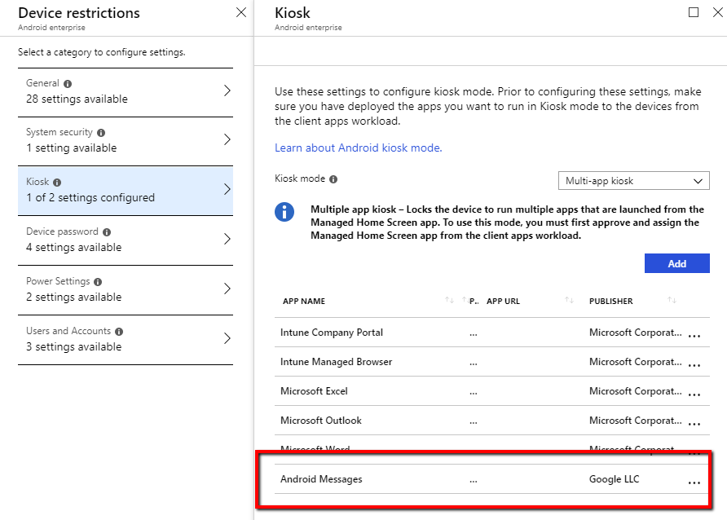Select the Intune Company Portal app name
The image size is (727, 520).
pyautogui.click(x=332, y=333)
